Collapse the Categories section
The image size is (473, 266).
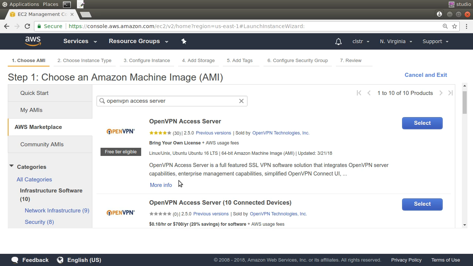click(x=11, y=167)
